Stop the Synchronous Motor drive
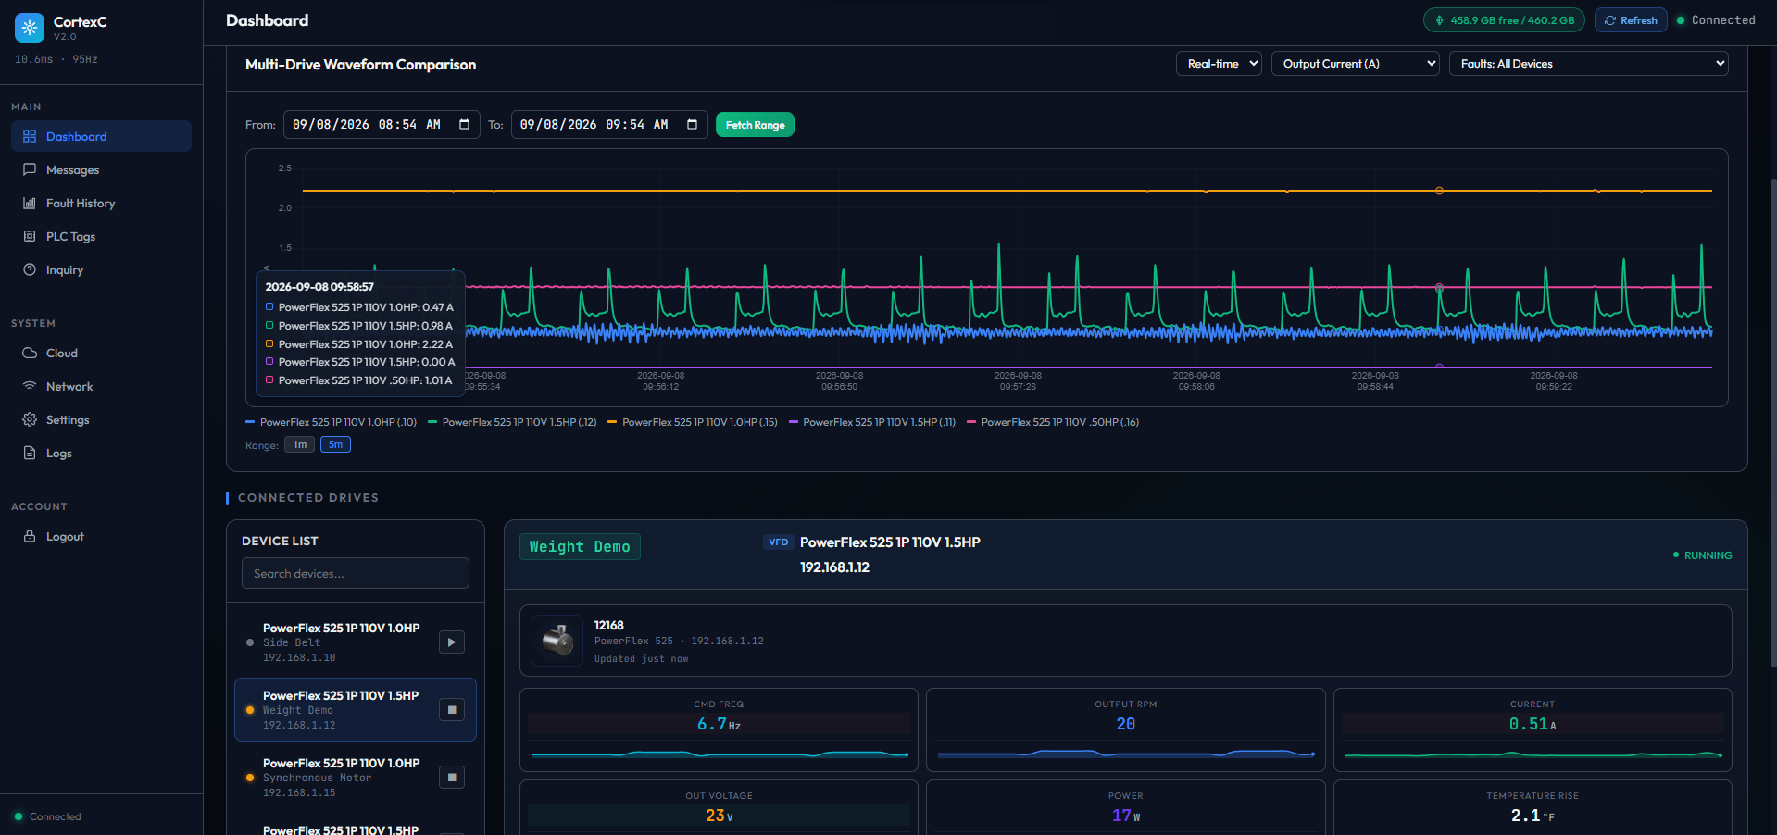This screenshot has height=835, width=1777. coord(452,778)
